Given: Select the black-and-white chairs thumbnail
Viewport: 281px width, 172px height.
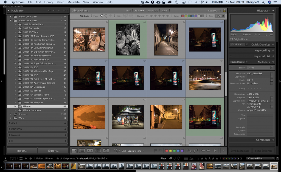Looking at the screenshot, I should point(128,39).
